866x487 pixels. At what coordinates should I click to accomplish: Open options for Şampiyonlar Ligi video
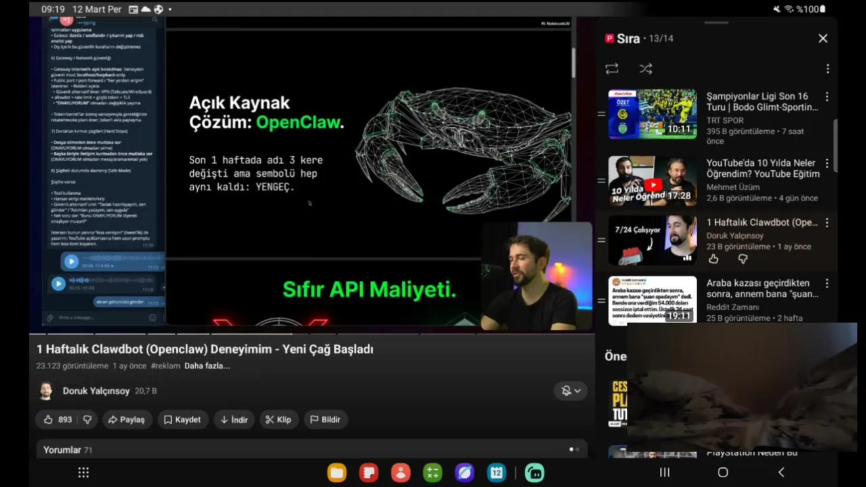tap(827, 97)
